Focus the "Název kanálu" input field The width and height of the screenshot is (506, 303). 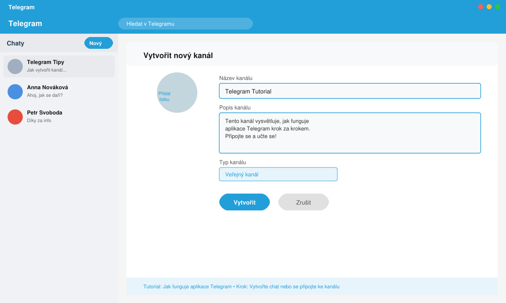coord(350,91)
